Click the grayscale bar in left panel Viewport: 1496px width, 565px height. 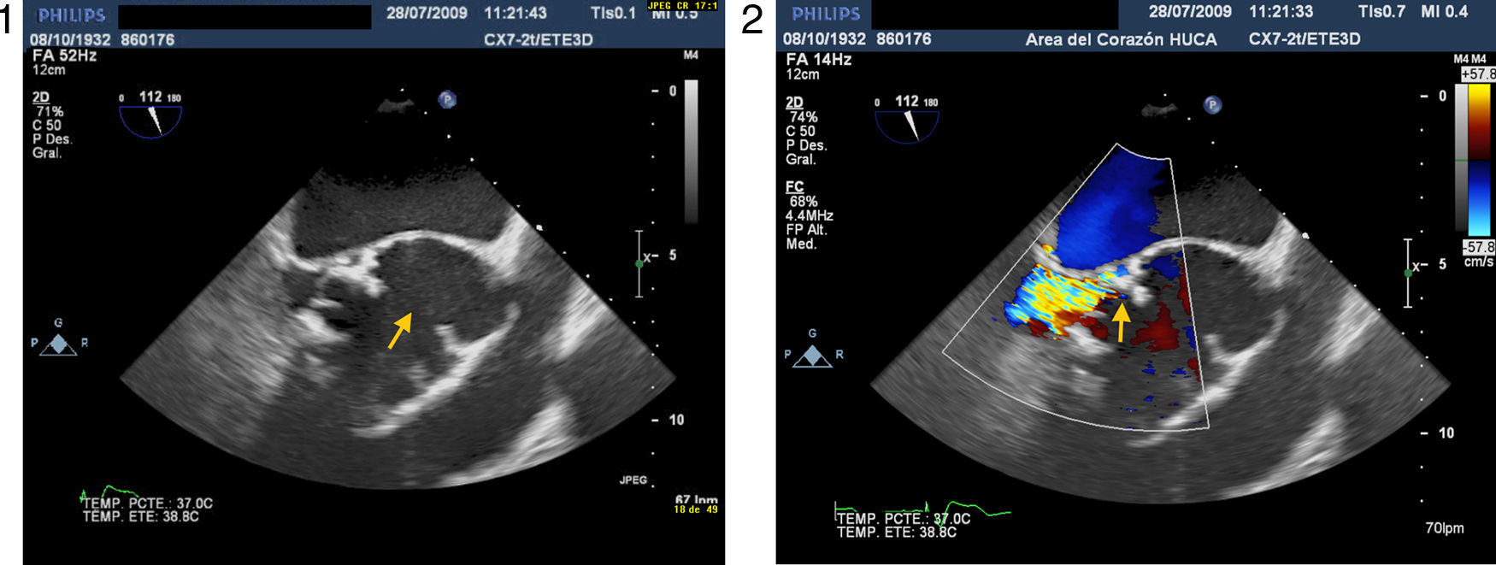click(691, 151)
